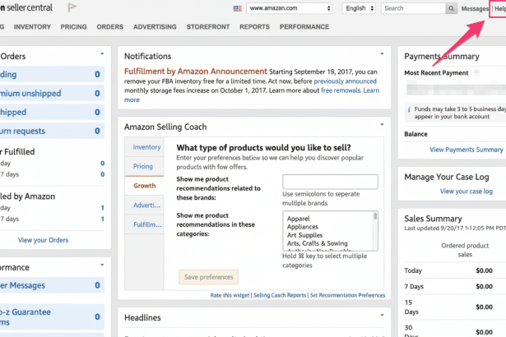506x337 pixels.
Task: Click Rate this widget link
Action: click(x=230, y=295)
